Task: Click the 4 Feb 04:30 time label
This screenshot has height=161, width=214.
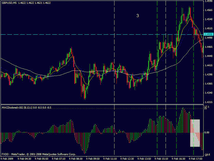Action: 24,159
